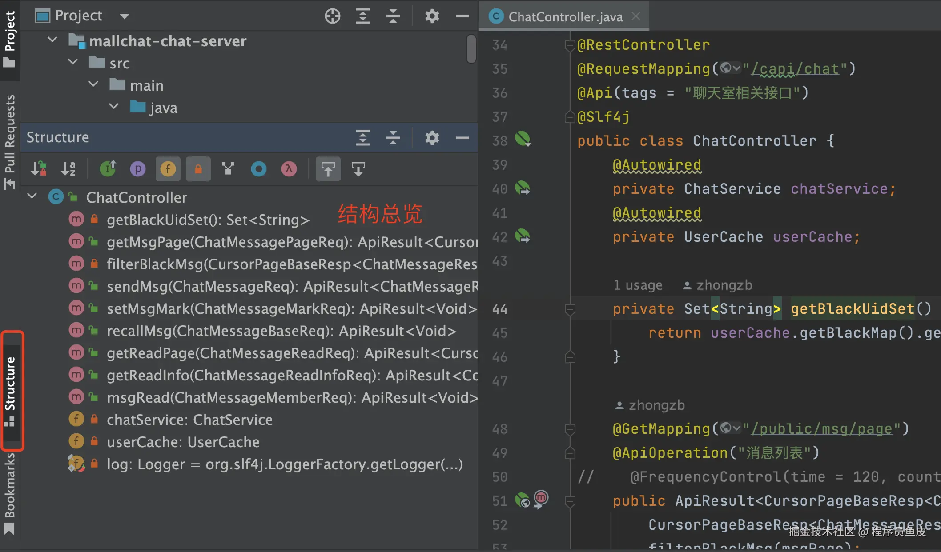Screen dimensions: 941x552
Task: Click the Show Anonymous Classes blue icon
Action: pos(259,169)
